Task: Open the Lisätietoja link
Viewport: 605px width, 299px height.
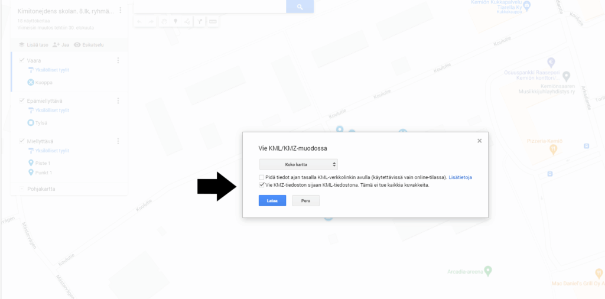Action: (460, 177)
